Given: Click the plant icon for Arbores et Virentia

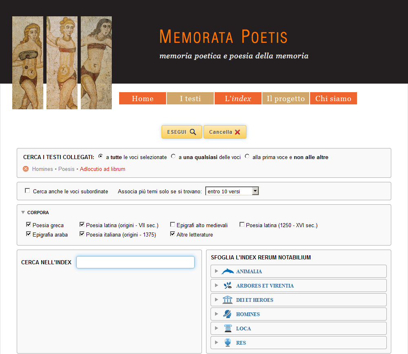Looking at the screenshot, I should pos(228,285).
